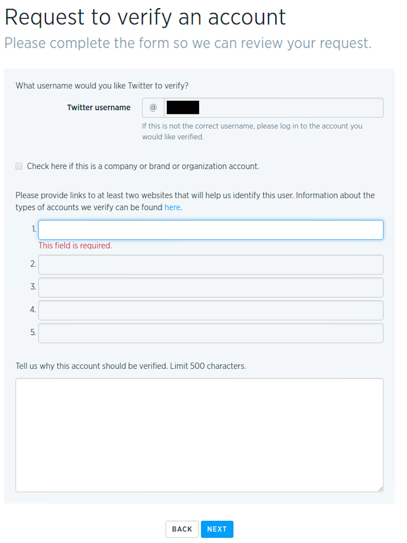The height and width of the screenshot is (543, 407).
Task: Click the Twitter username field
Action: [x=273, y=108]
